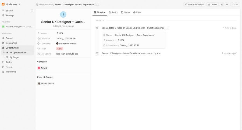
Task: Open Tasks in the sidebar
Action: click(17, 62)
